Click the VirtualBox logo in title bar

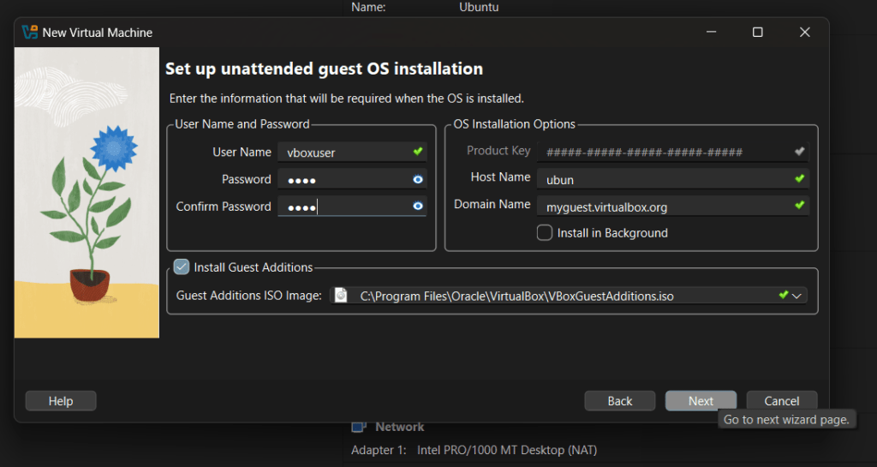point(29,33)
